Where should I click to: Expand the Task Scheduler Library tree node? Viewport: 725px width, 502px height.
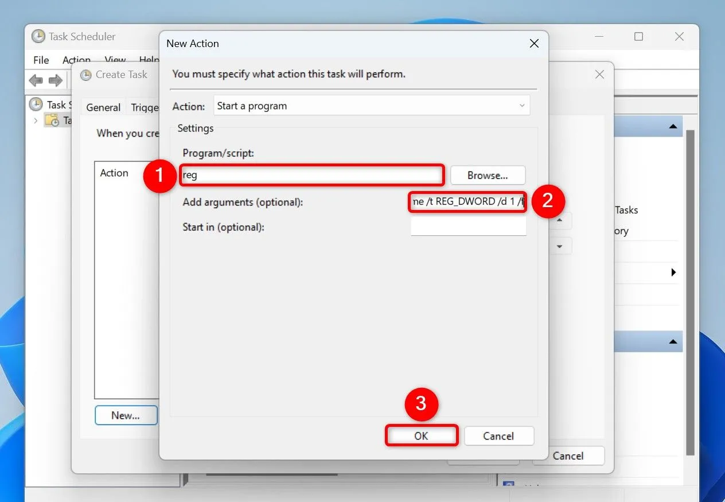click(x=36, y=120)
